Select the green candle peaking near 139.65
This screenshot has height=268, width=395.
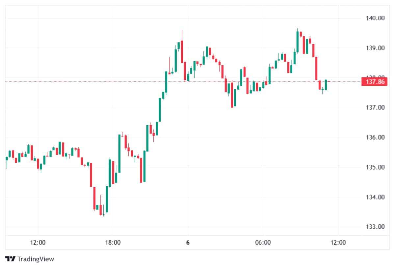(298, 42)
